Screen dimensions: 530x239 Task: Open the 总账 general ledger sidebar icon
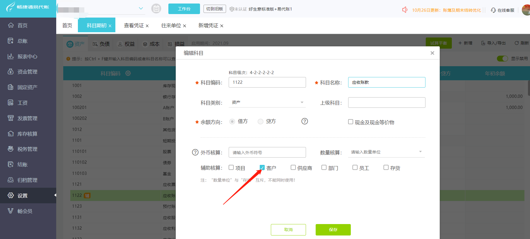click(x=11, y=41)
